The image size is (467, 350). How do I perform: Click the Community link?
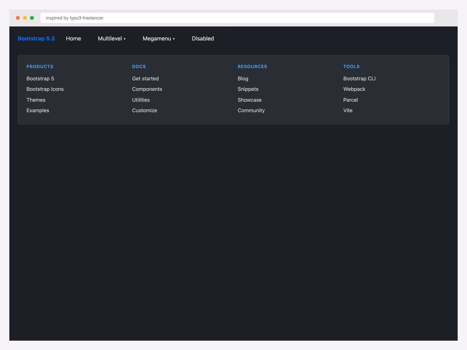click(x=251, y=110)
